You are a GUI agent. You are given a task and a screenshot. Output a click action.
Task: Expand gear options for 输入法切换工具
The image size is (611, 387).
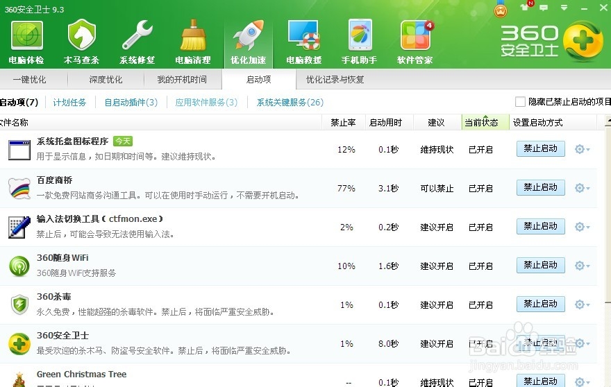[x=582, y=227]
